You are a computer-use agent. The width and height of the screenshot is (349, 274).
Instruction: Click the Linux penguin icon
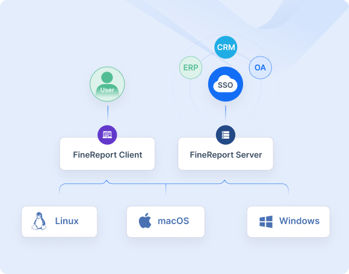tap(39, 221)
